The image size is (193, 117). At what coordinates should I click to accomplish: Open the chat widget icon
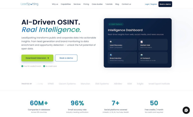pos(186,110)
